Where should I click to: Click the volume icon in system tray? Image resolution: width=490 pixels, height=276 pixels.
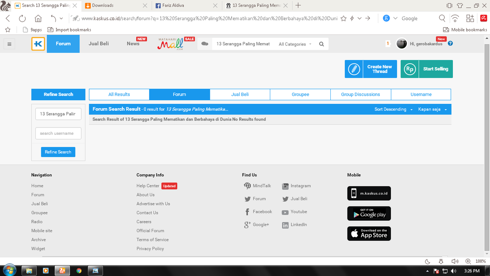coord(454,271)
